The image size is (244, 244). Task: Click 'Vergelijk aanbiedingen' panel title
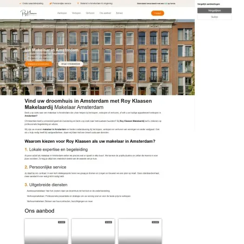tap(209, 4)
